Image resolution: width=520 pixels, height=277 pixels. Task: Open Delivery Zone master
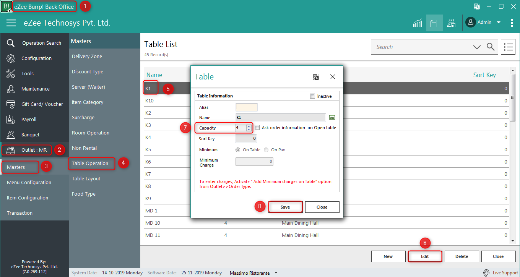pyautogui.click(x=105, y=56)
